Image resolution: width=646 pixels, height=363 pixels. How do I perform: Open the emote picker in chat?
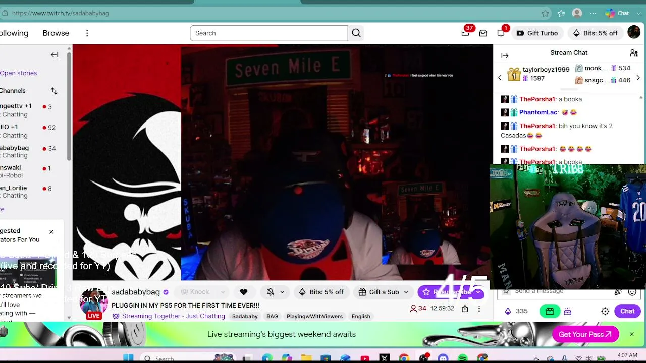(x=632, y=291)
